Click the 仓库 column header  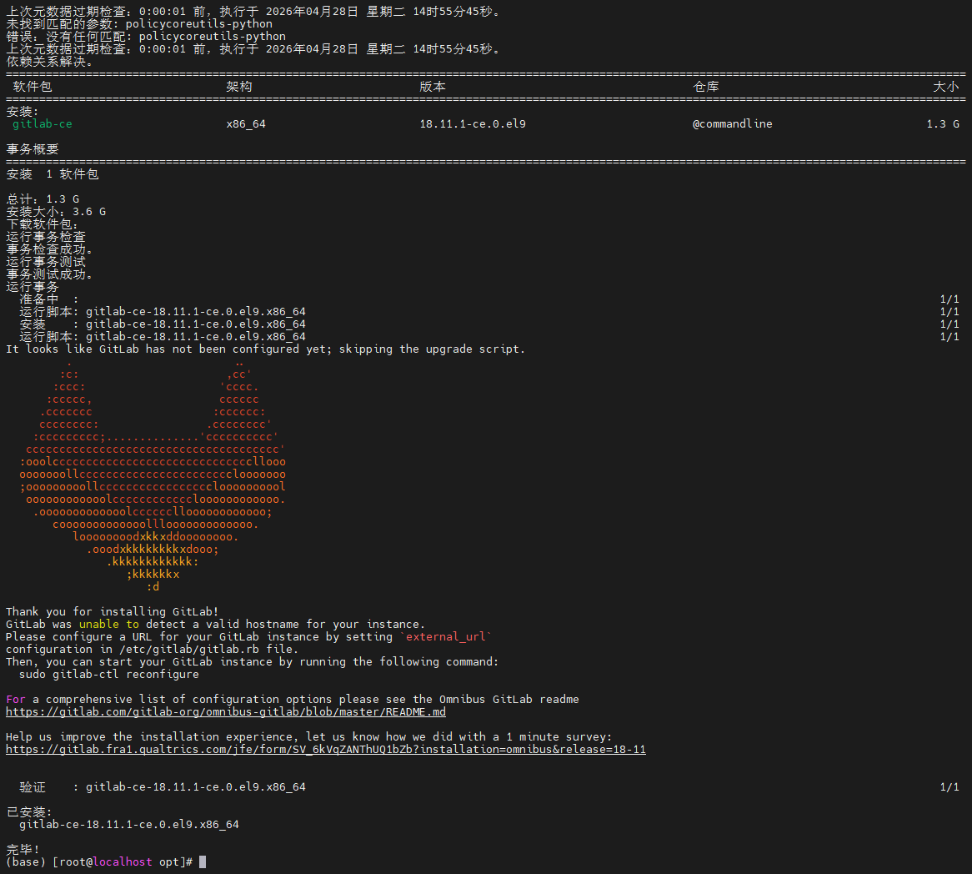pos(706,87)
